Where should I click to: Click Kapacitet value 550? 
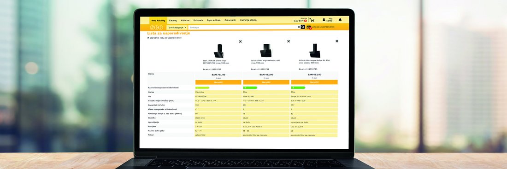(197, 105)
